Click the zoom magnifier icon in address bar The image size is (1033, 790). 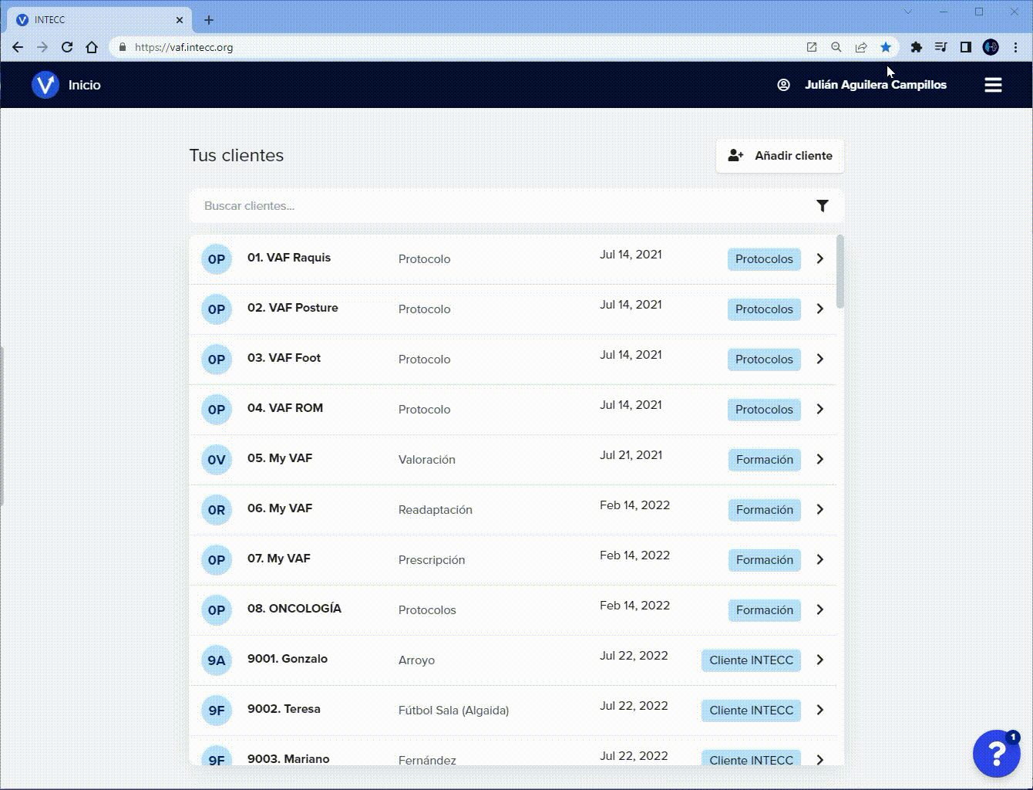coord(836,47)
